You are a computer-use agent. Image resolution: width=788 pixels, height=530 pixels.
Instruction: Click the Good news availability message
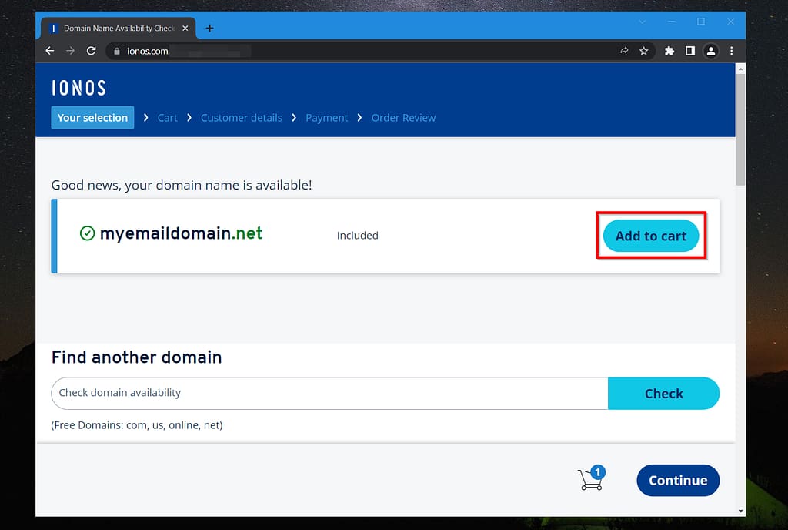tap(182, 185)
